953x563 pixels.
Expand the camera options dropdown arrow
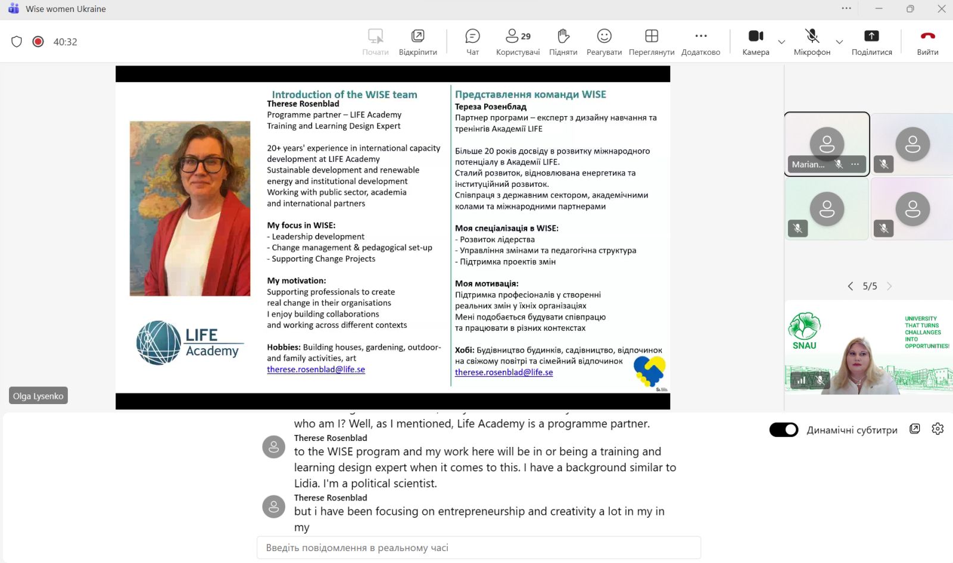click(x=781, y=42)
